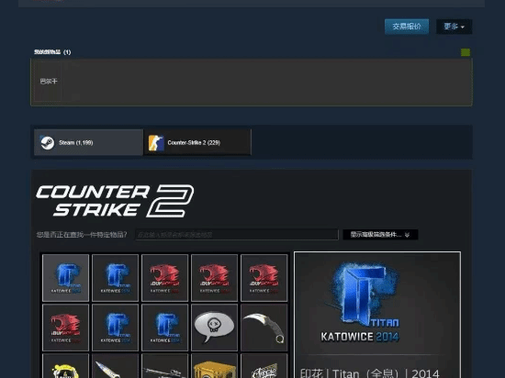
Task: Select the 巴尔干 item in the items box
Action: point(49,82)
